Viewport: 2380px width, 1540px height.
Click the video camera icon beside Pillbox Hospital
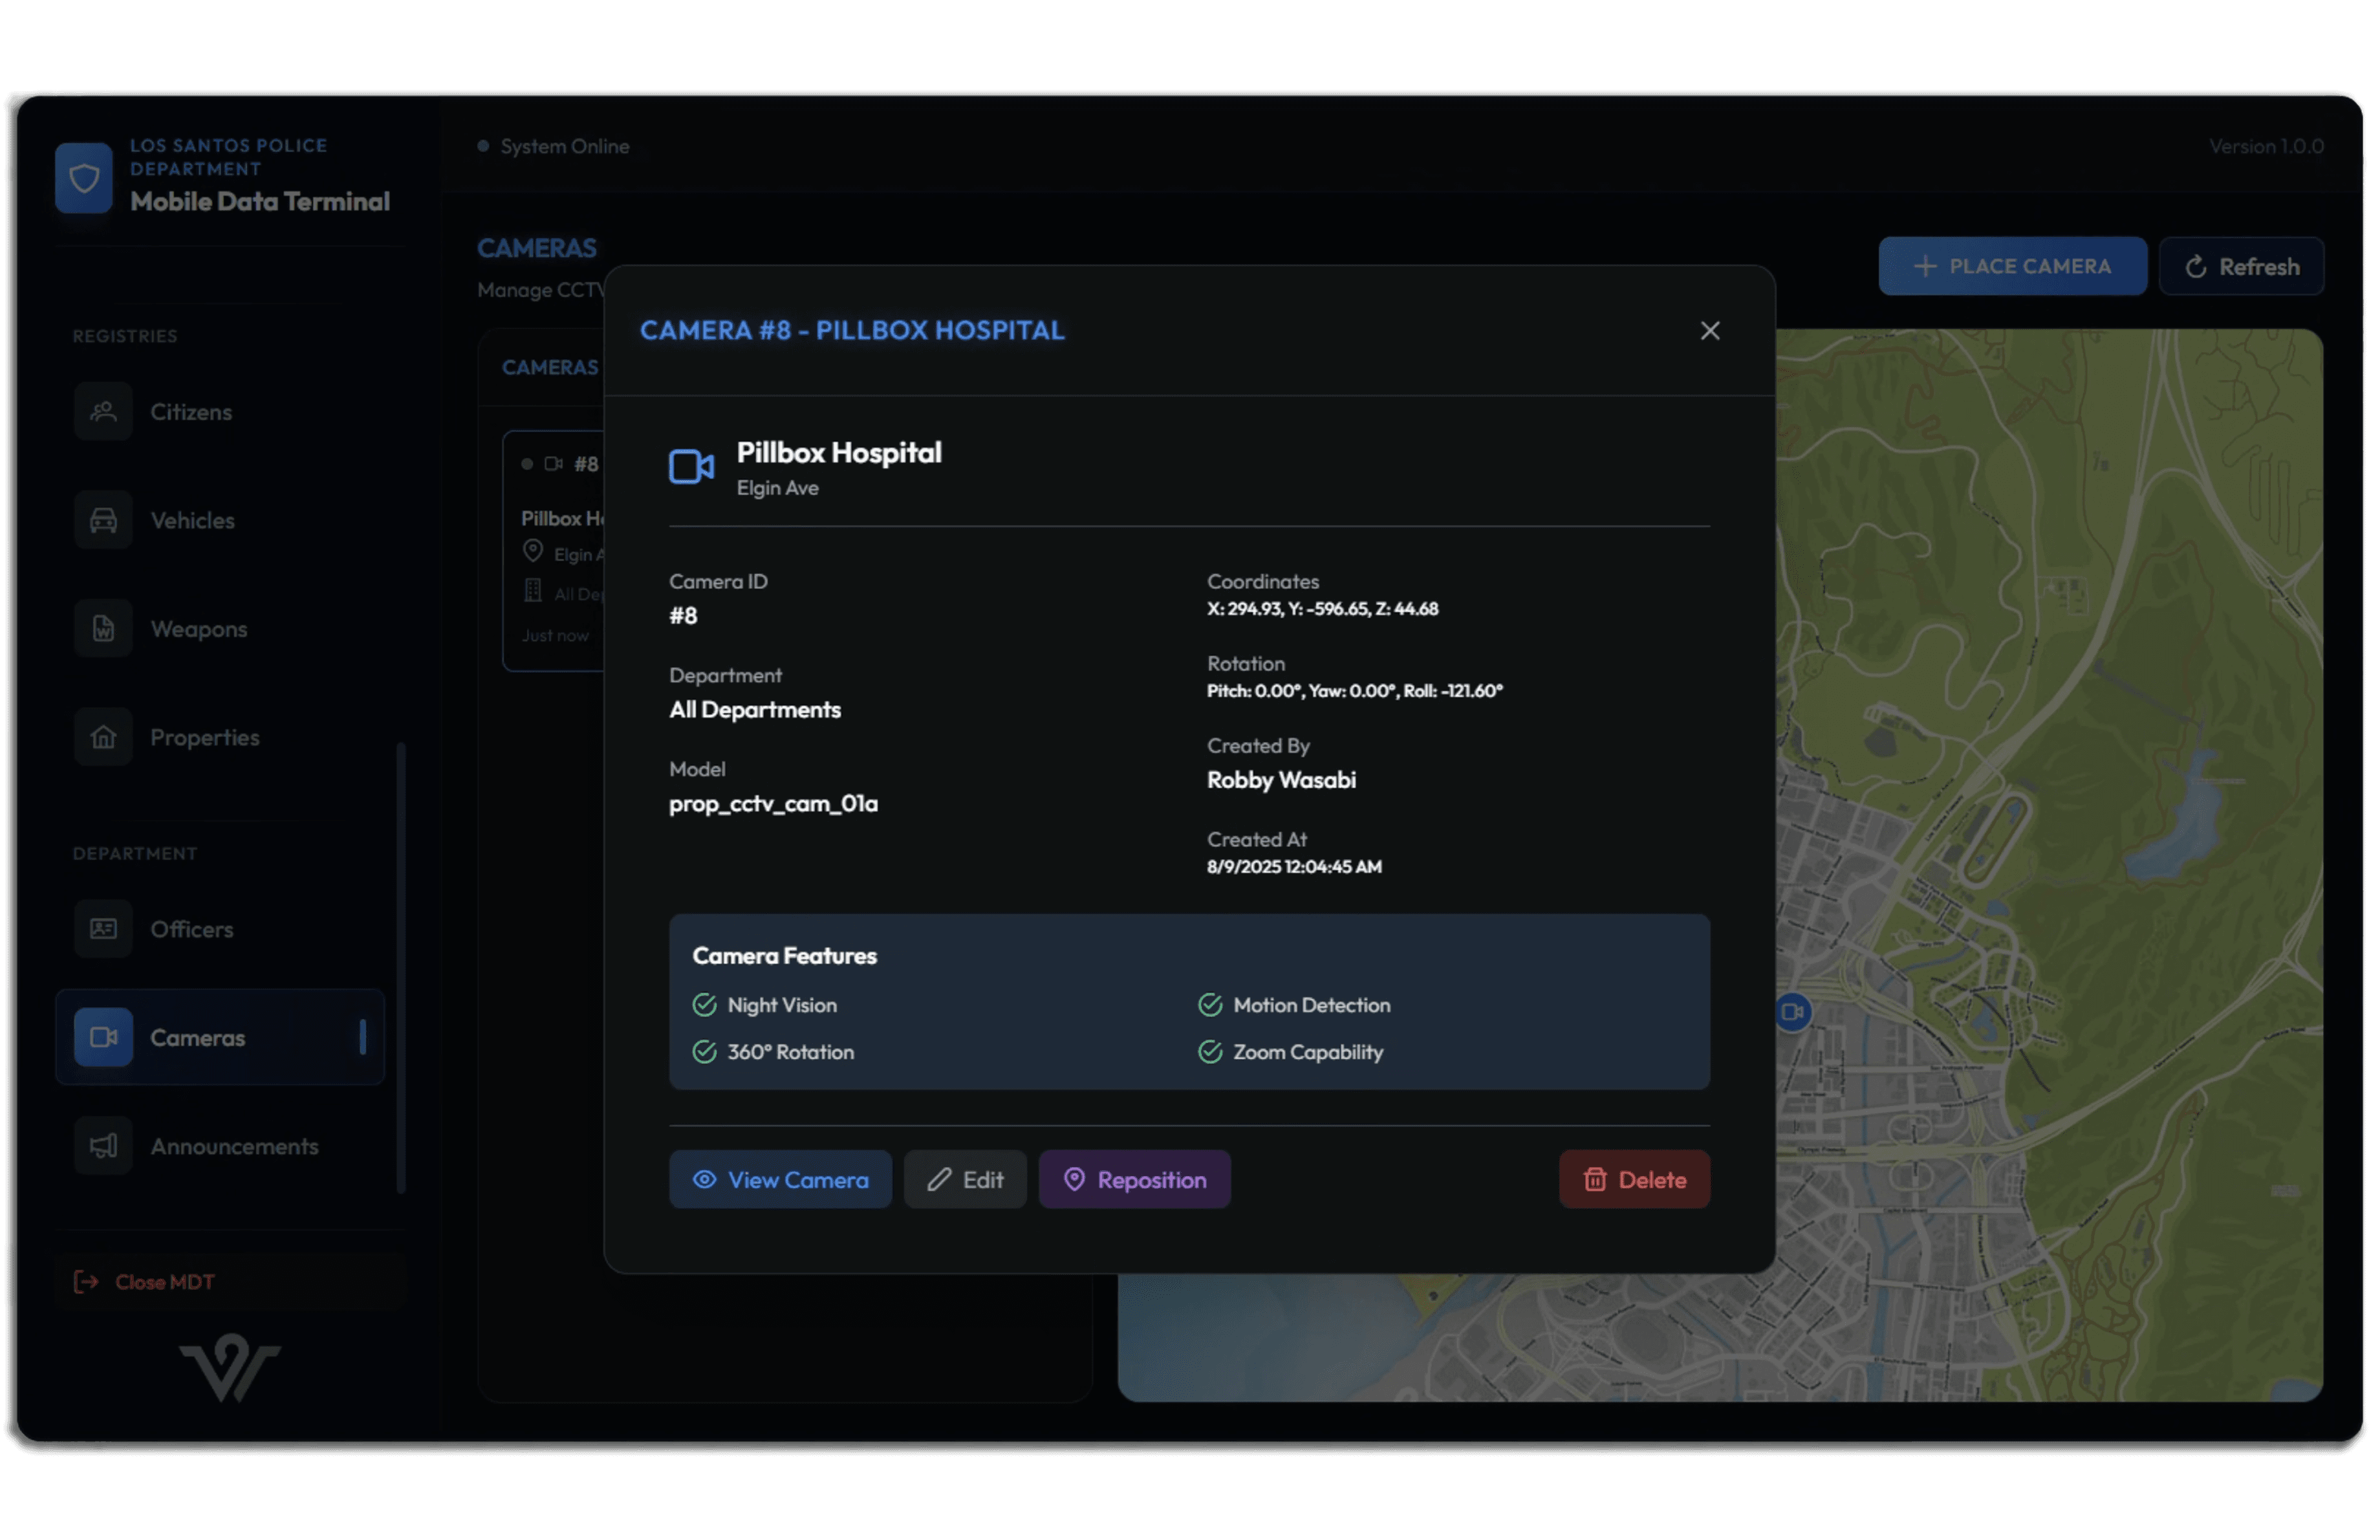coord(691,467)
